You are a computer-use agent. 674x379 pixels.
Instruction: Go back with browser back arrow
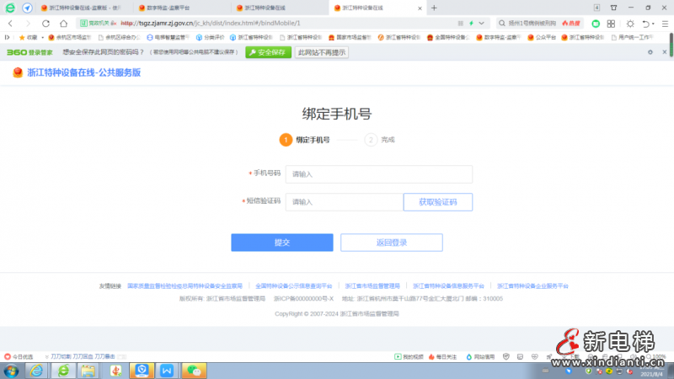11,24
